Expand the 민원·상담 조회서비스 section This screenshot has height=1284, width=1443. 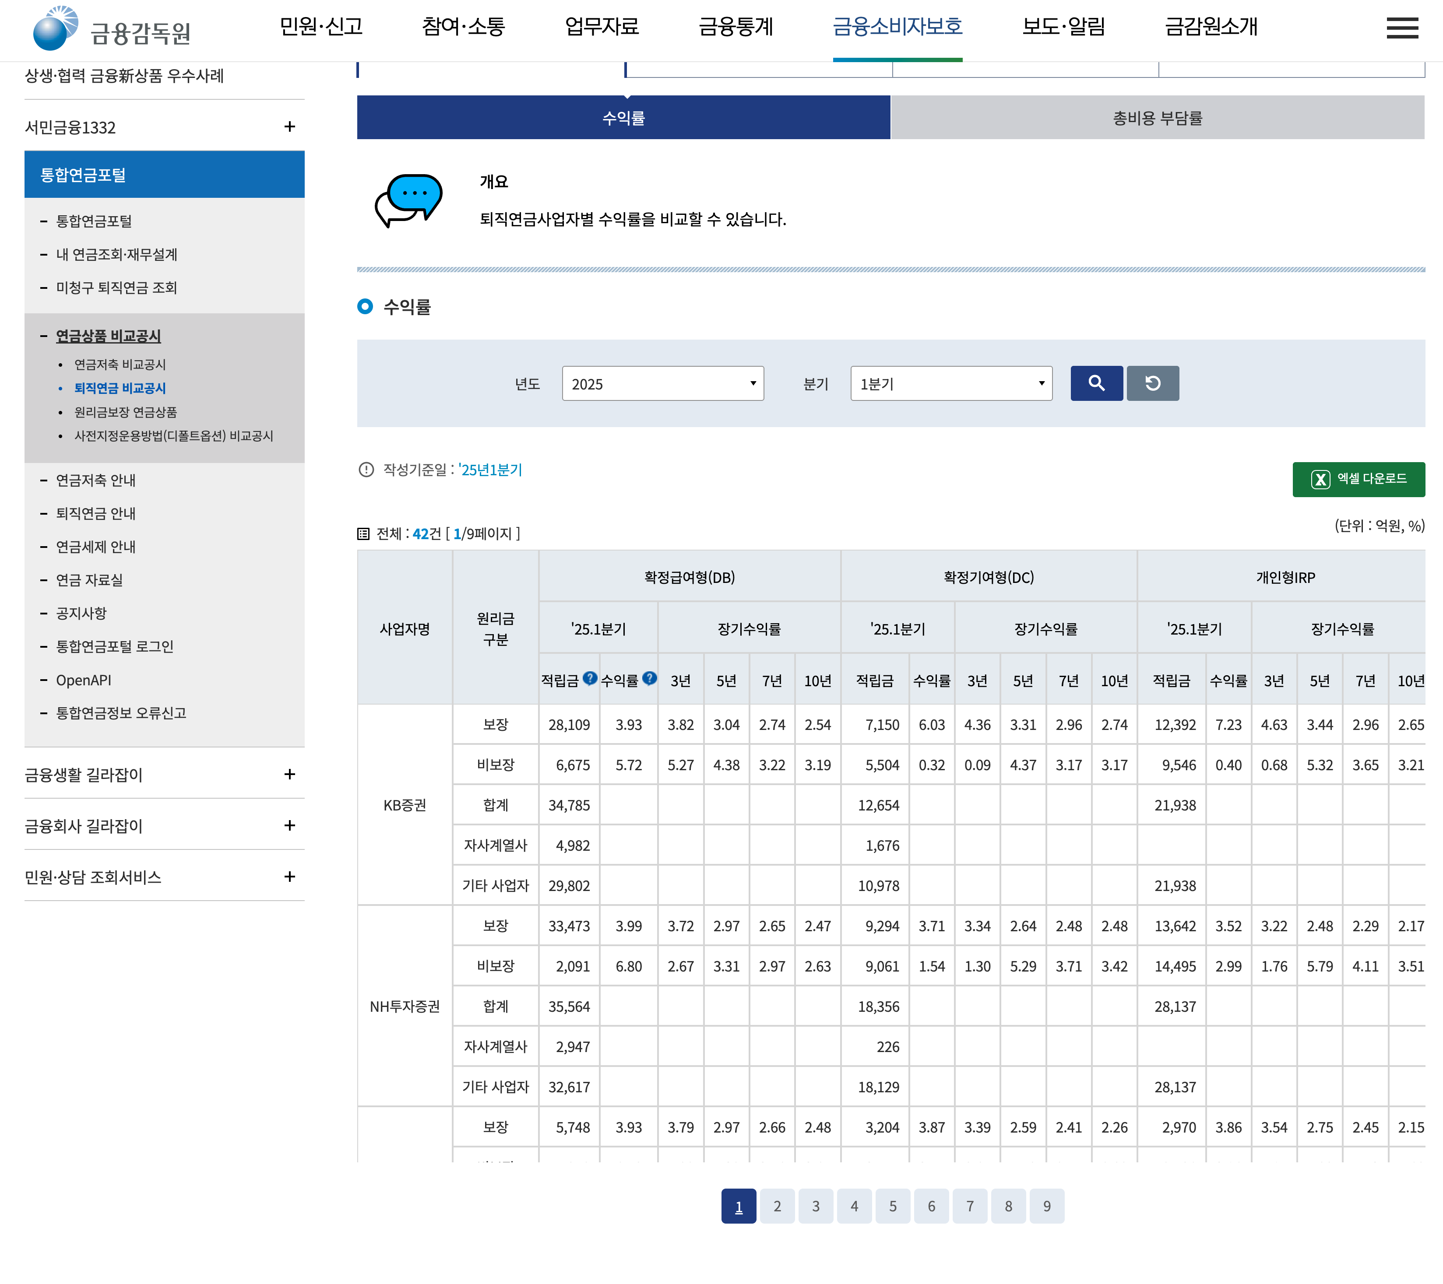[289, 876]
